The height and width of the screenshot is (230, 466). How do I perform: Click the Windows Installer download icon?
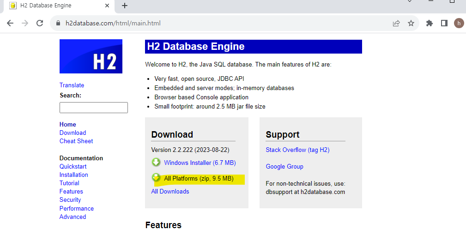[156, 162]
